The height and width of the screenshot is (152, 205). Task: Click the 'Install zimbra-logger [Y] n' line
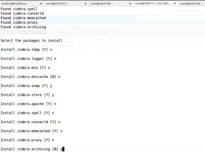click(28, 59)
